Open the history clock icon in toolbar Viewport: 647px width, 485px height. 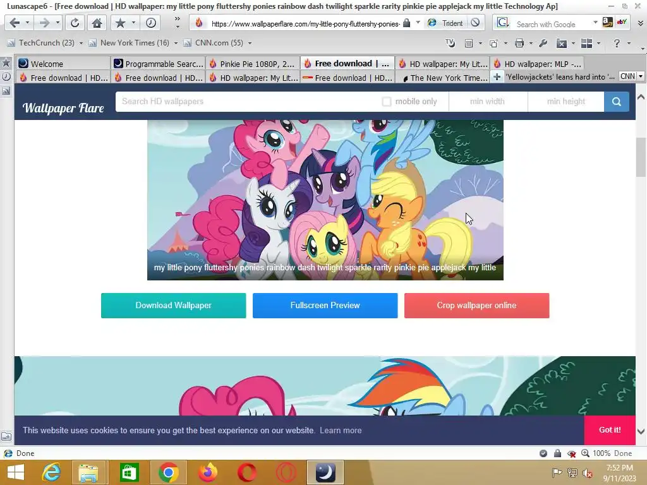tap(150, 23)
